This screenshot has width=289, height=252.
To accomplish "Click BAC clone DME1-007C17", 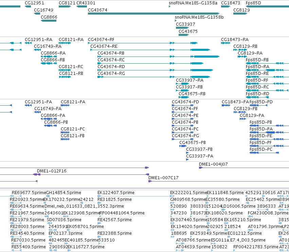I will (x=163, y=178).
